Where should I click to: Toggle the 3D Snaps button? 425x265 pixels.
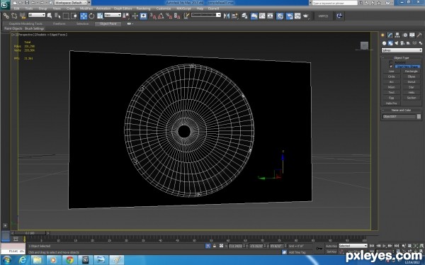153,16
